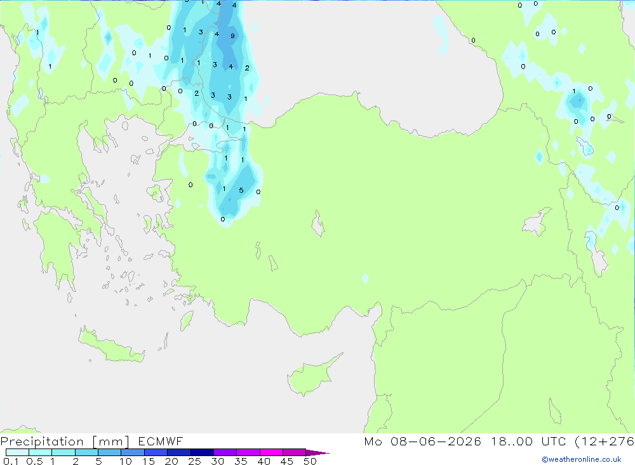635x465 pixels.
Task: Select the 30–35 mm purple legend swatch
Action: (225, 452)
